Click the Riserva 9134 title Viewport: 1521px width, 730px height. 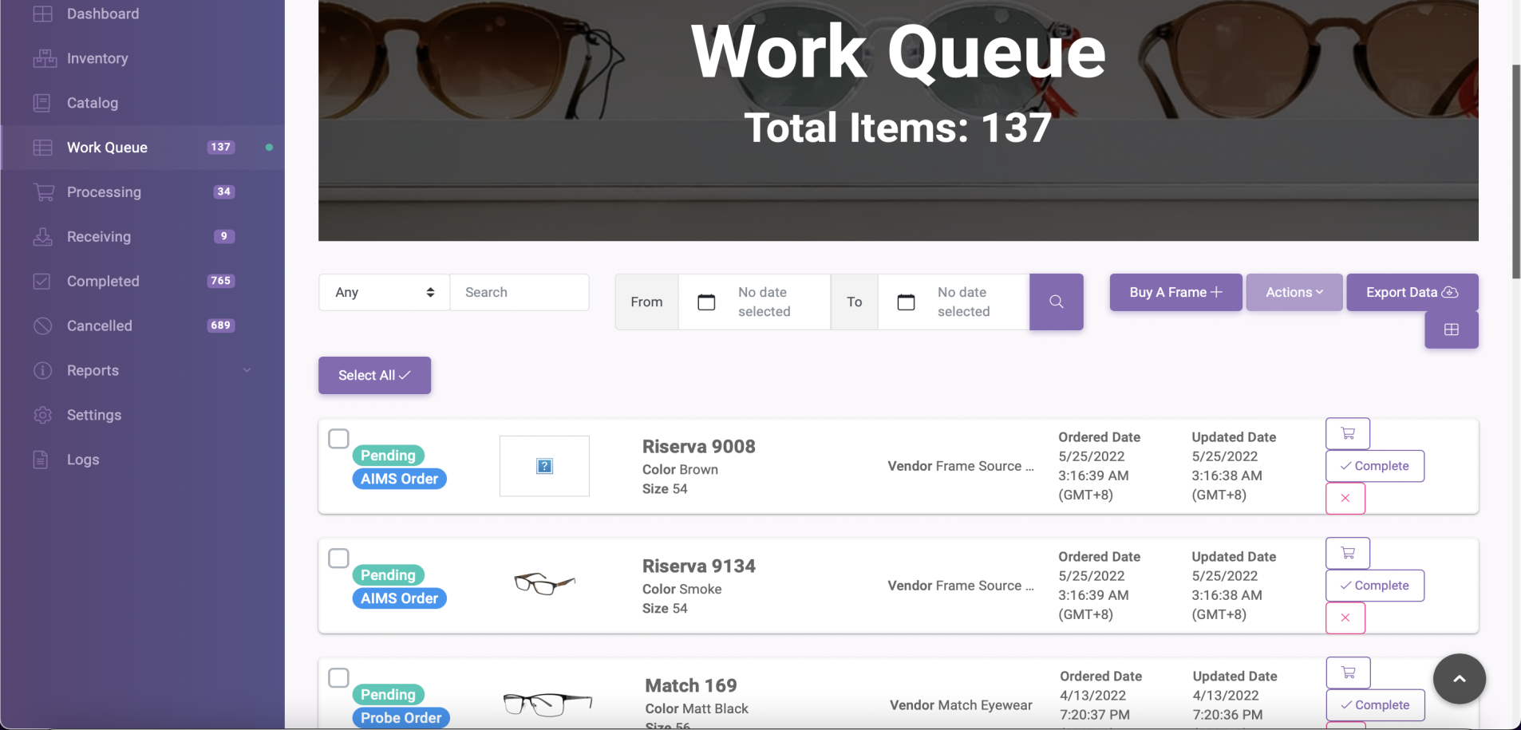(698, 566)
